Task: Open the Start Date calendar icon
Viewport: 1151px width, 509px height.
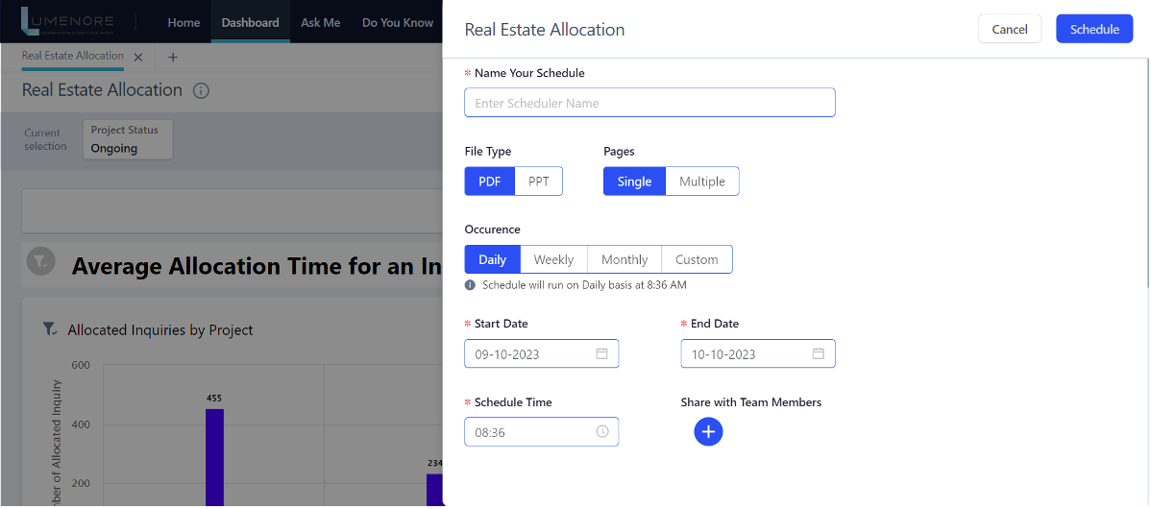Action: 601,353
